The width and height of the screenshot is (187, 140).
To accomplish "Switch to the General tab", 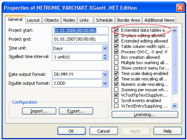I will (15, 20).
